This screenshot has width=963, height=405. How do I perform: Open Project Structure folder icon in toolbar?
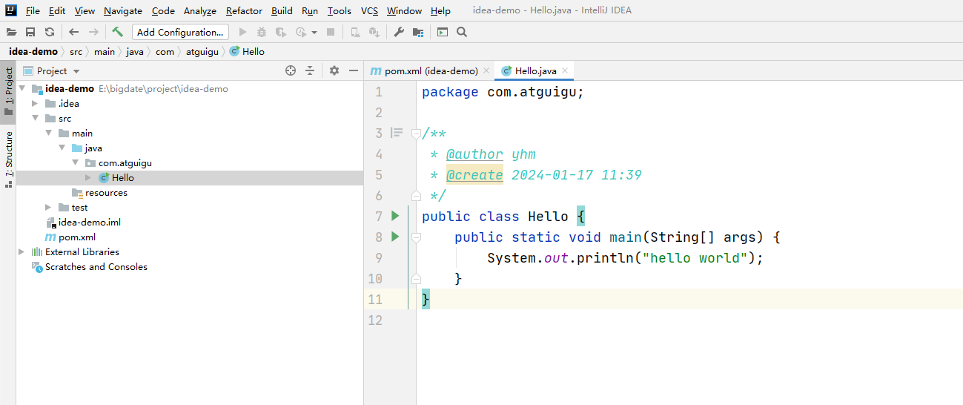click(x=418, y=32)
